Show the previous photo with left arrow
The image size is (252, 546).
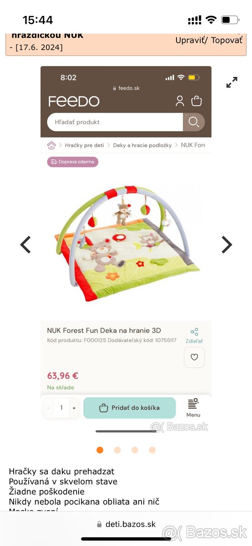pos(25,245)
